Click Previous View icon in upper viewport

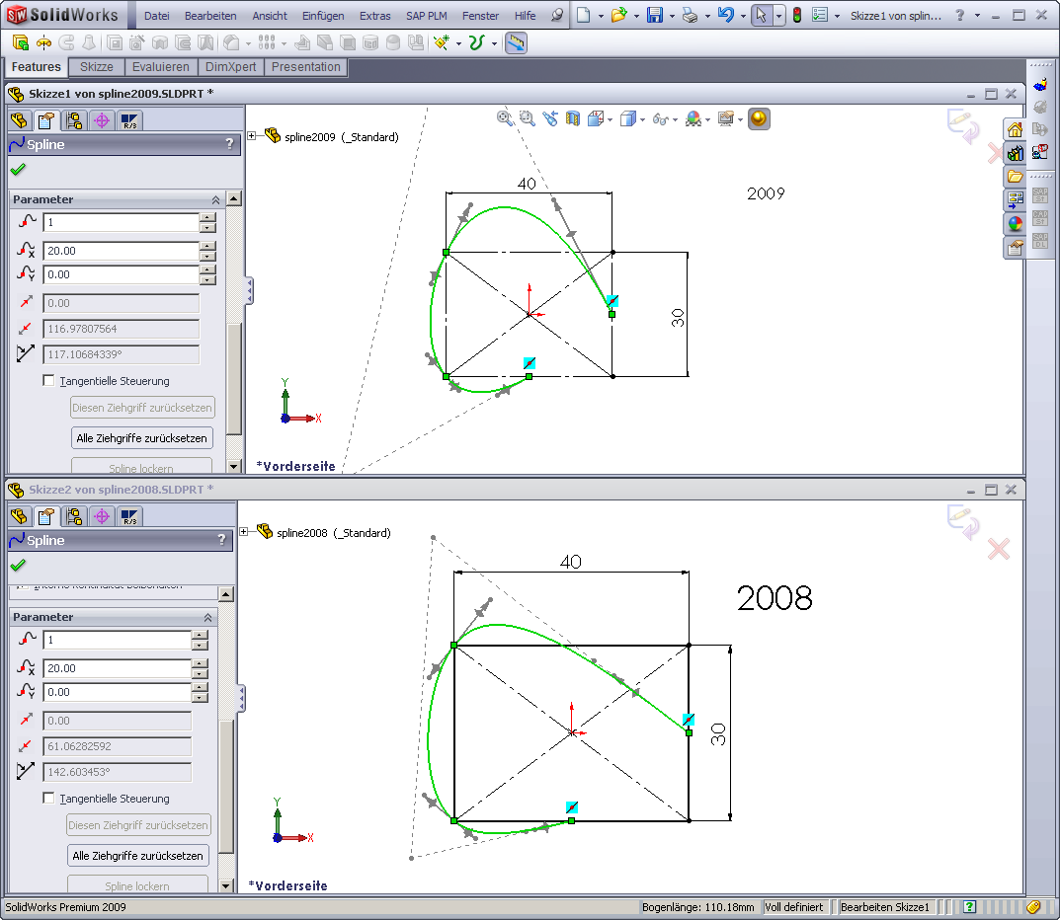(x=549, y=118)
